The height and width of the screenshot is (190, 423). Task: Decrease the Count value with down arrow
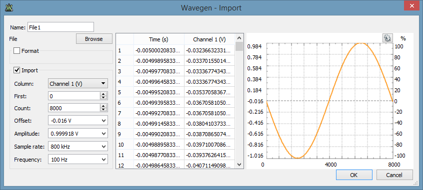(x=103, y=110)
